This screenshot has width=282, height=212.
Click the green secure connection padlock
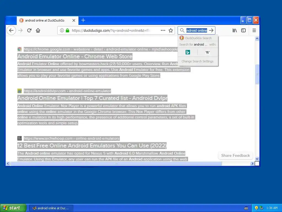[x=67, y=30]
